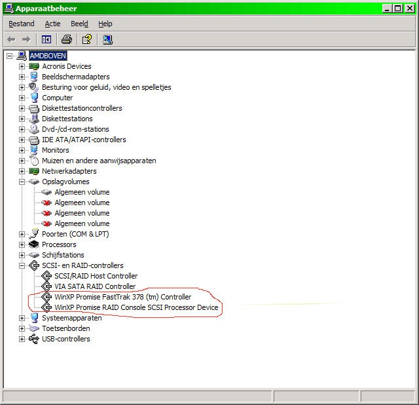Open the Bestand menu
This screenshot has height=405, width=419.
tap(22, 24)
